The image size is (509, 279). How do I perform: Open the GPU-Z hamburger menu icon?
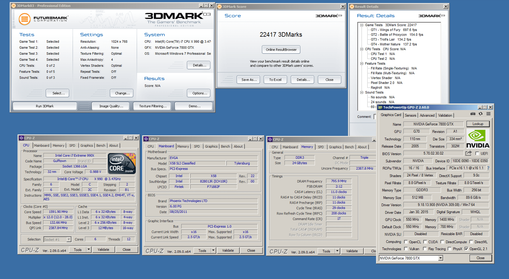pos(489,114)
